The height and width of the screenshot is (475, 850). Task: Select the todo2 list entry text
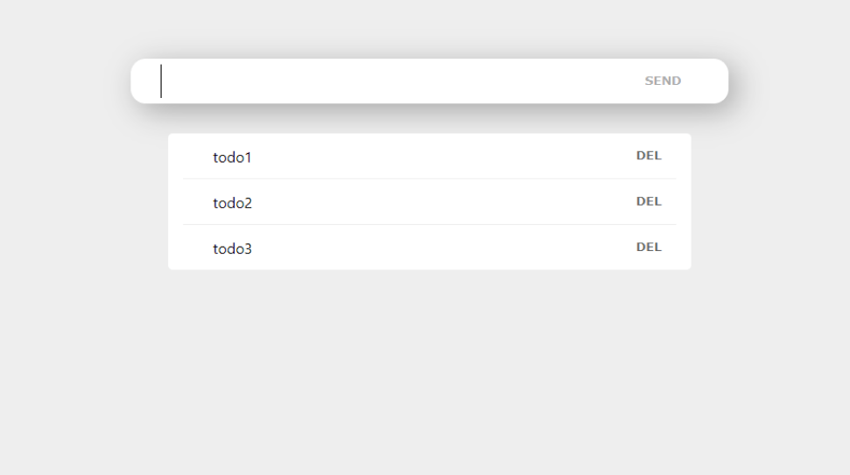[x=232, y=203]
